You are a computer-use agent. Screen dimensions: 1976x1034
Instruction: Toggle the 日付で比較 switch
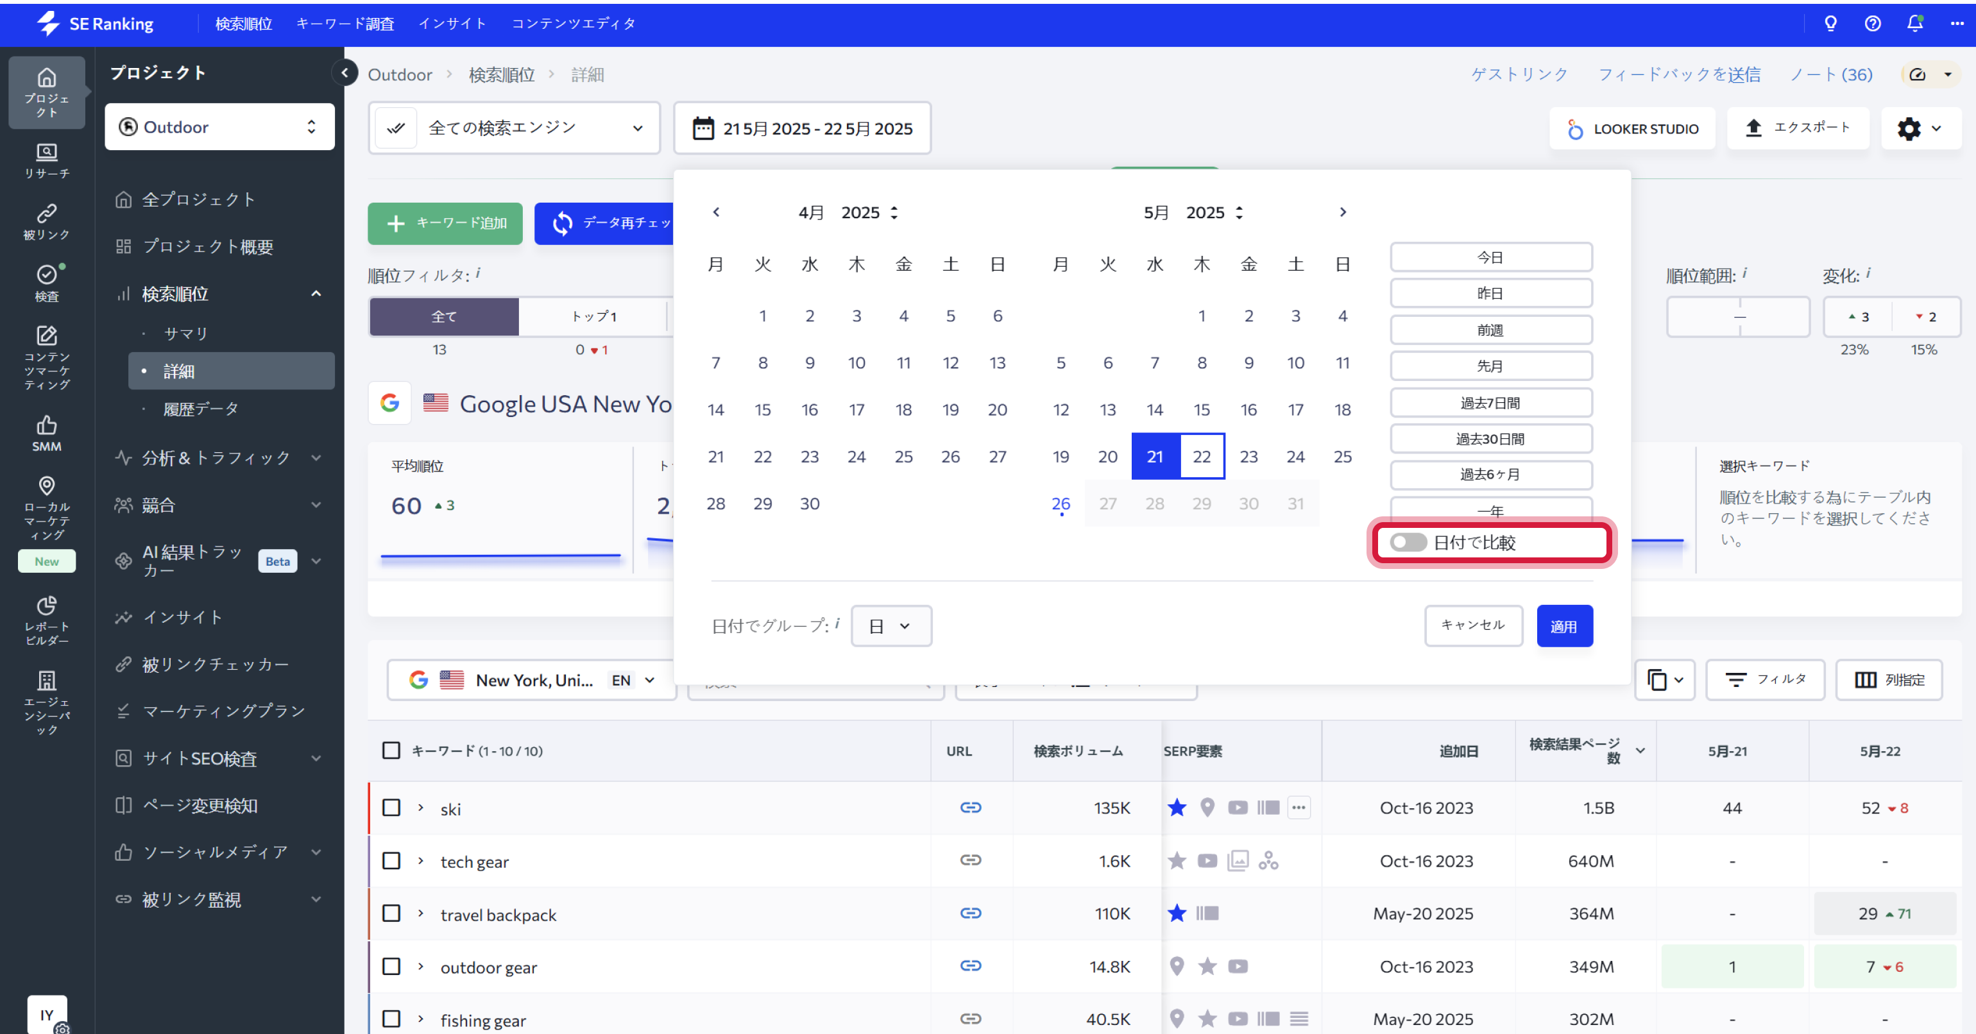point(1408,542)
